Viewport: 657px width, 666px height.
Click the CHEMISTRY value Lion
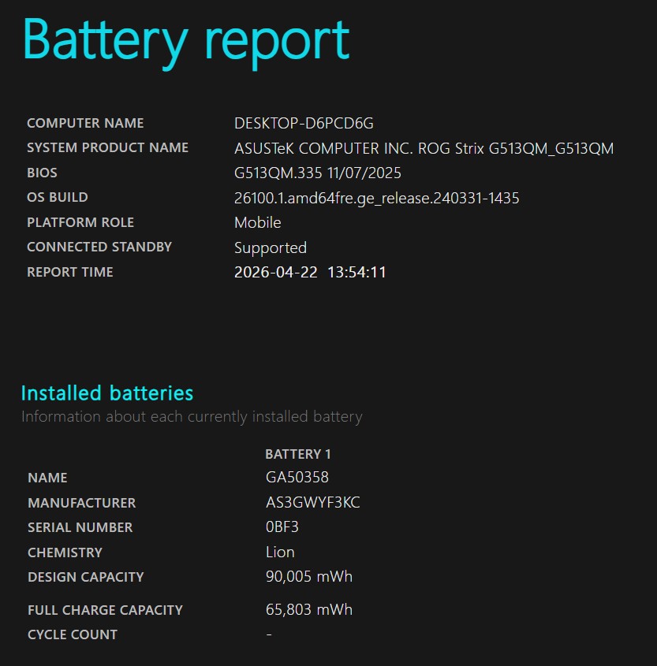(x=280, y=552)
